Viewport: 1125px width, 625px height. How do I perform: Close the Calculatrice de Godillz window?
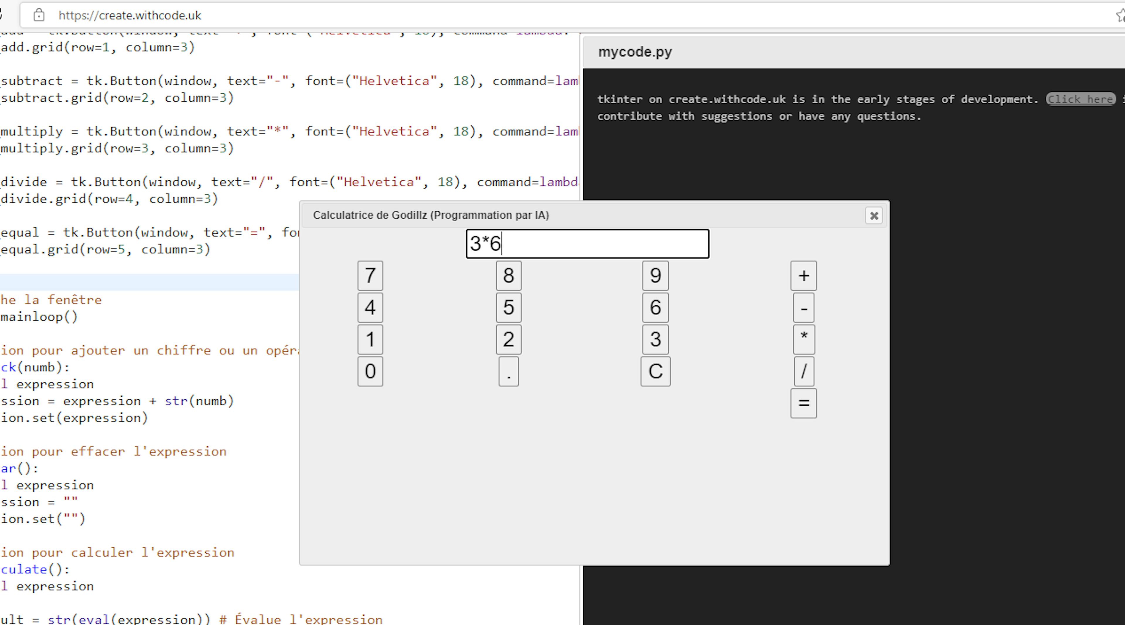[x=874, y=216]
